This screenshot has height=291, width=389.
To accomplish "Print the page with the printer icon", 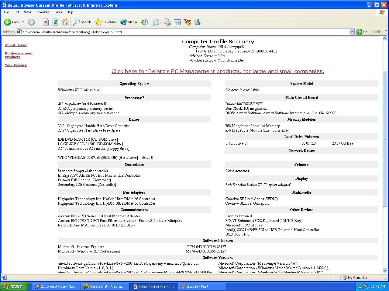I will [168, 22].
